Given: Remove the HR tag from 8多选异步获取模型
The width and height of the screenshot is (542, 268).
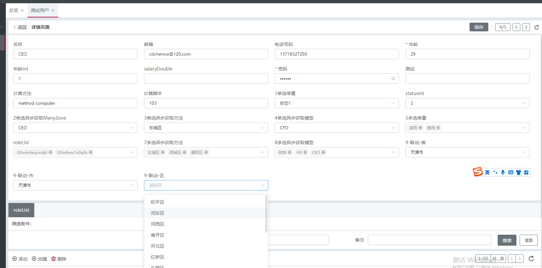Looking at the screenshot, I should [305, 152].
